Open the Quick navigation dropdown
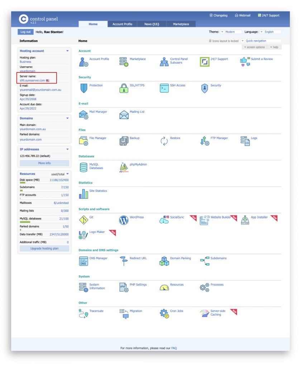Image resolution: width=301 pixels, height=367 pixels. click(x=261, y=41)
